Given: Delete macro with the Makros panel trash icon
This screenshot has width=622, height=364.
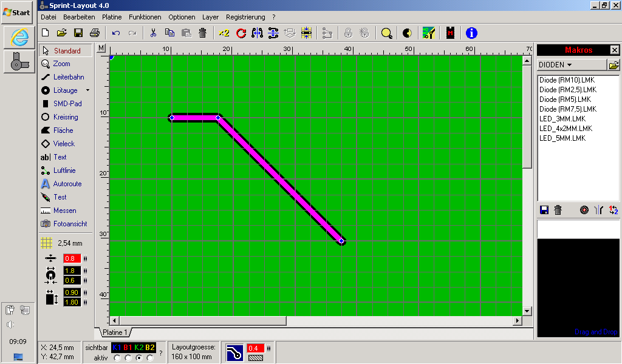Looking at the screenshot, I should tap(558, 210).
